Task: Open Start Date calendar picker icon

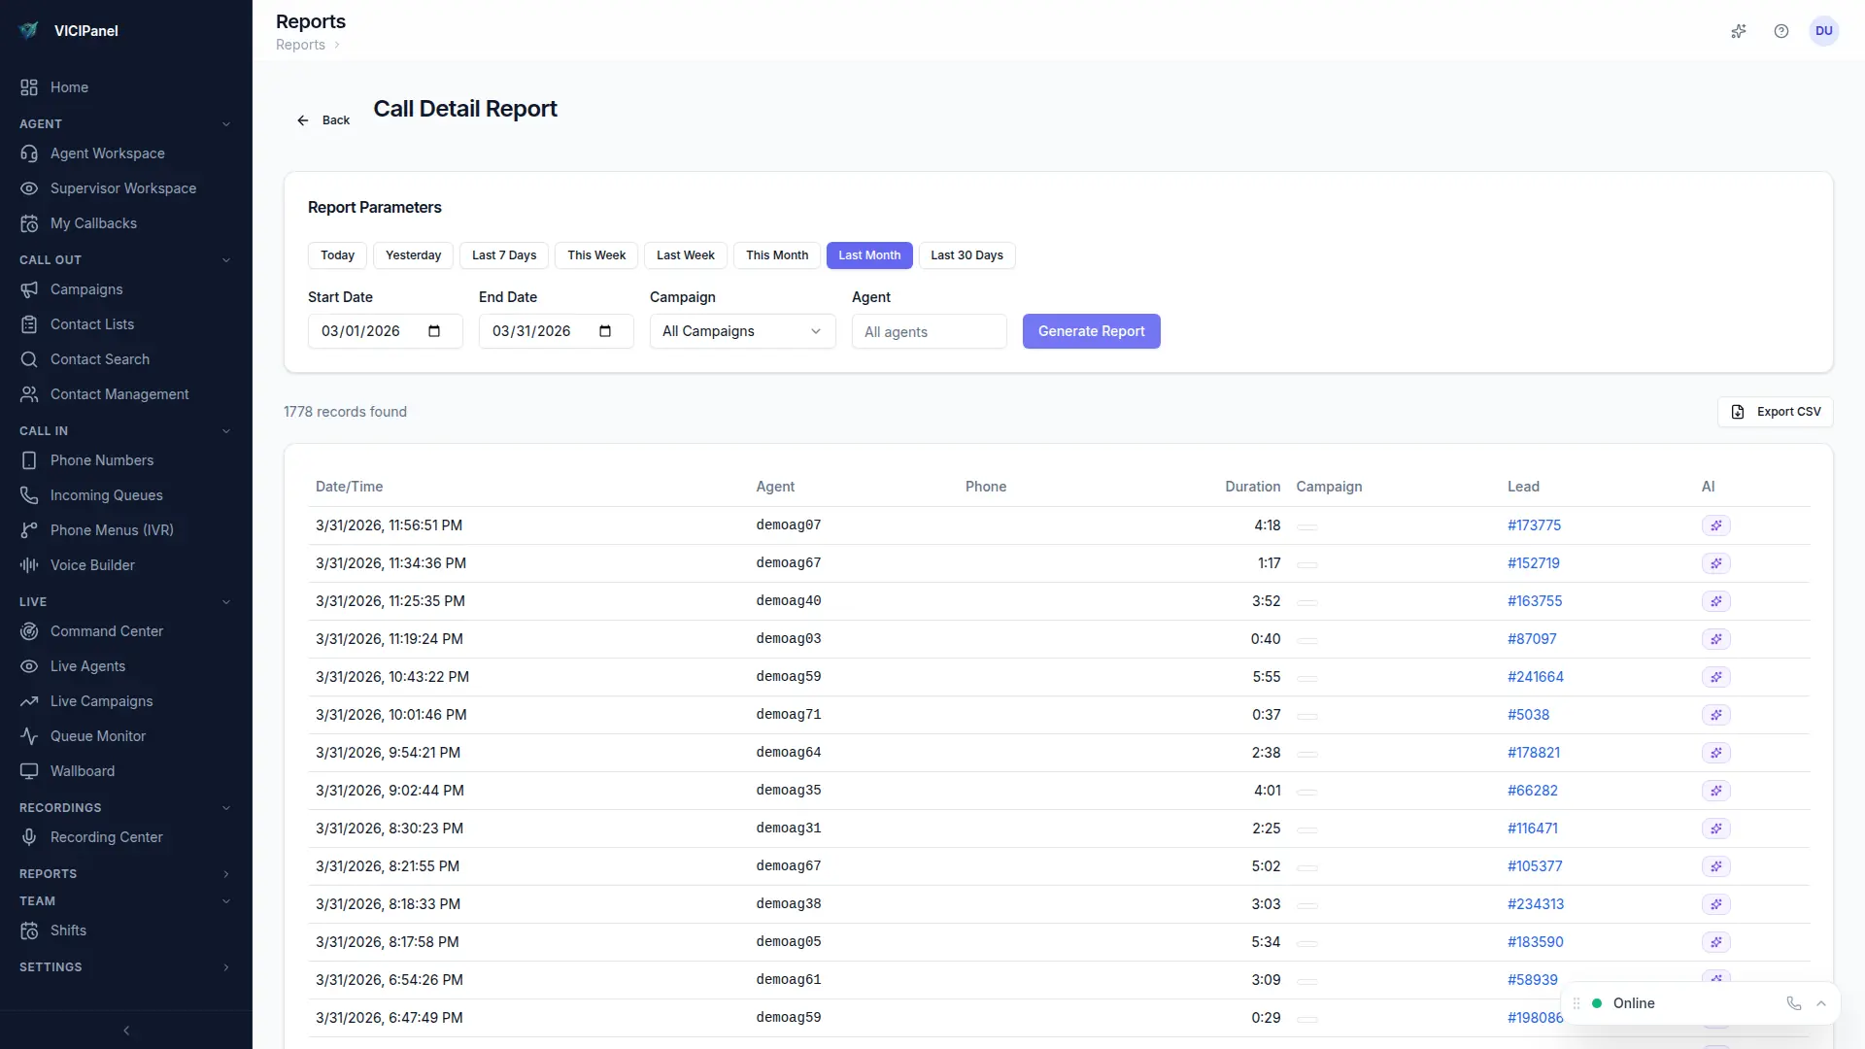Action: coord(434,331)
